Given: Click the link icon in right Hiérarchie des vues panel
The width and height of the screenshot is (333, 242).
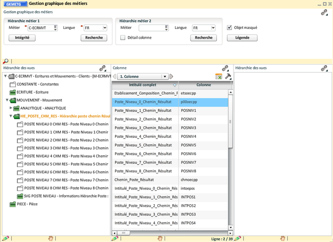Looking at the screenshot, I should [x=326, y=68].
